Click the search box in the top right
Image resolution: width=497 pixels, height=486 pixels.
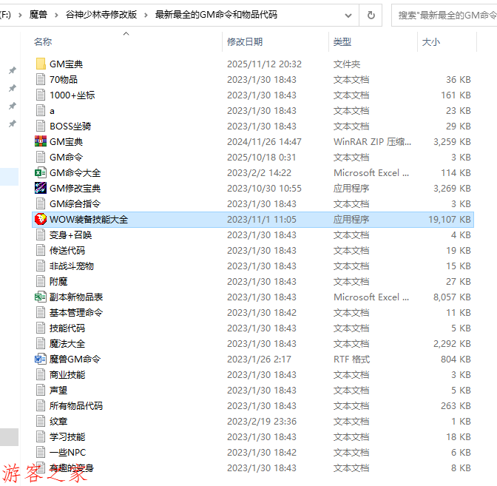click(444, 15)
